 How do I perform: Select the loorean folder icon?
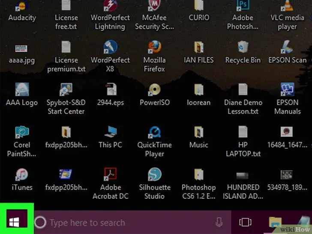click(199, 90)
